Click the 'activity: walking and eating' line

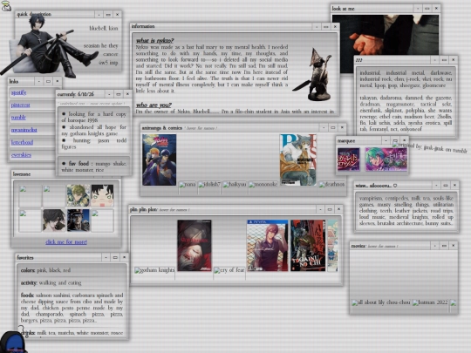click(x=51, y=283)
